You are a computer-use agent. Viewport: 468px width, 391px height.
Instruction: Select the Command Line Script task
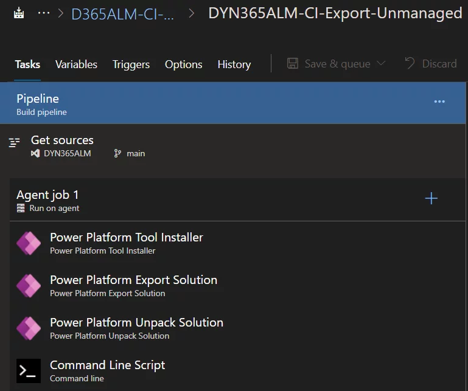tap(237, 371)
